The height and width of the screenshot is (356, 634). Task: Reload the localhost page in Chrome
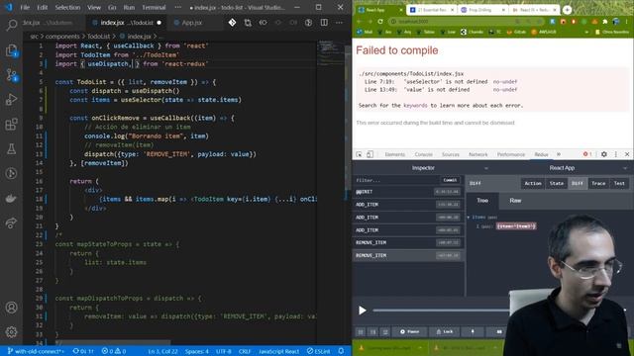point(380,21)
